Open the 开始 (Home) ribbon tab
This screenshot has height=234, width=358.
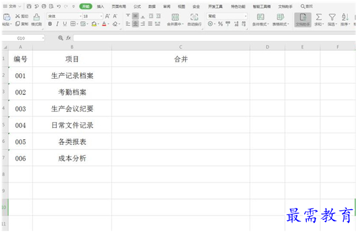click(86, 6)
